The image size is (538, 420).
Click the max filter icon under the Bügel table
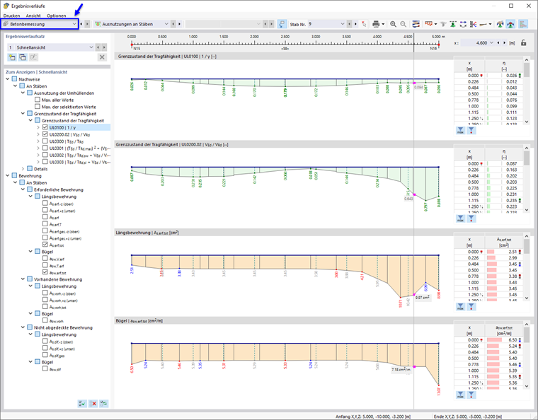460,395
